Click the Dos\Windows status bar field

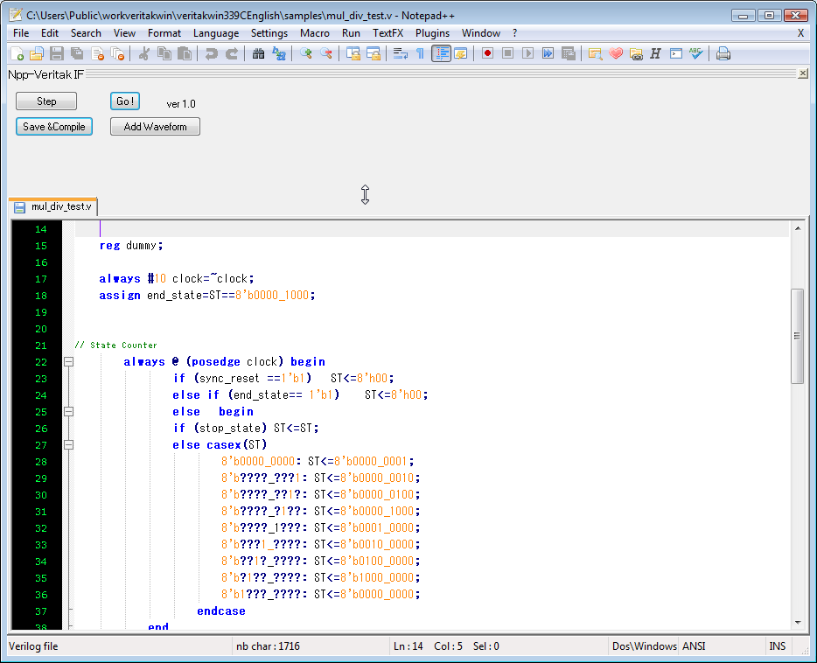coord(644,646)
